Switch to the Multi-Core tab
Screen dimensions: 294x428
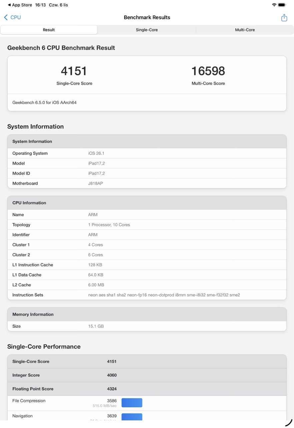[x=245, y=30]
